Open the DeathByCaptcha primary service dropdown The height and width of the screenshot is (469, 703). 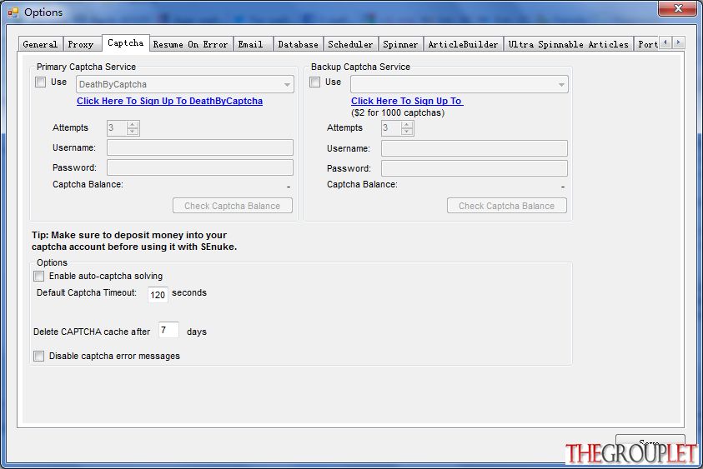[x=185, y=84]
